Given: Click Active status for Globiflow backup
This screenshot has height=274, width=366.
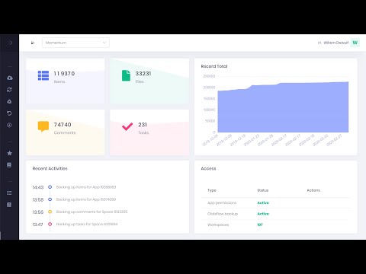Looking at the screenshot, I should 263,214.
